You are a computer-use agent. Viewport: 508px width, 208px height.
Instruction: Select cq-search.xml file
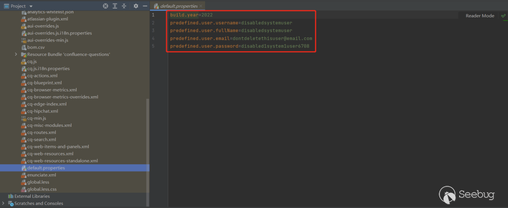pyautogui.click(x=42, y=139)
